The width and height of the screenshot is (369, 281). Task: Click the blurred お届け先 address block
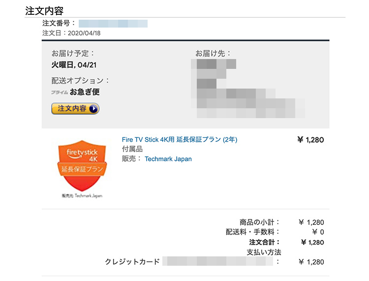(x=248, y=89)
